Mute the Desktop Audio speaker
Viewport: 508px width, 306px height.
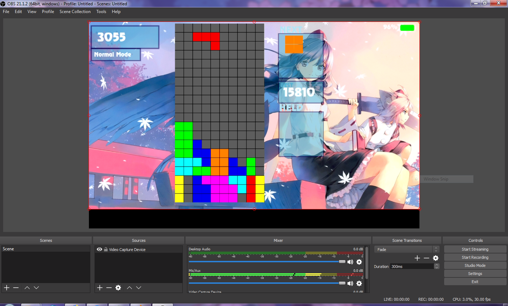click(350, 262)
